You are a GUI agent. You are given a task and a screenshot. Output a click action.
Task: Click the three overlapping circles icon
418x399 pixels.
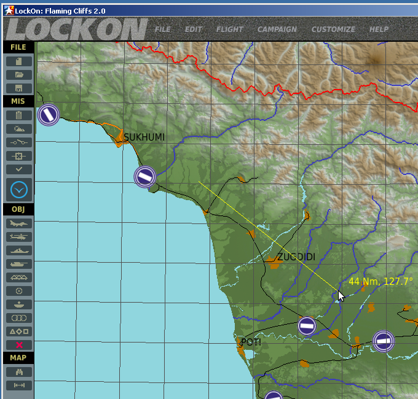point(19,318)
